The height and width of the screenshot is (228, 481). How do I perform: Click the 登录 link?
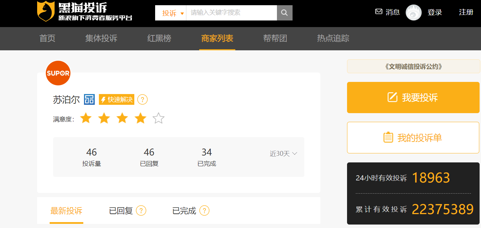point(435,12)
